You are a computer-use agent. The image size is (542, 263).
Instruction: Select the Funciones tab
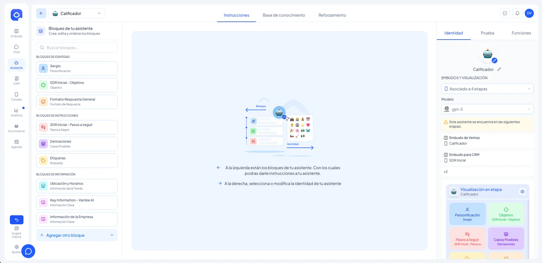[x=521, y=33]
